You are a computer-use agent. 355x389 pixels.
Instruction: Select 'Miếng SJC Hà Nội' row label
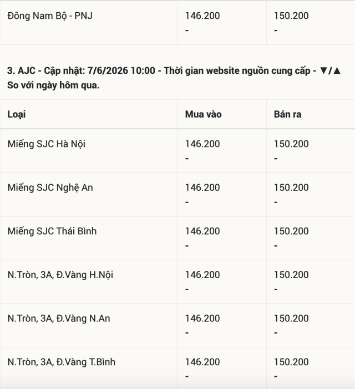pos(47,144)
